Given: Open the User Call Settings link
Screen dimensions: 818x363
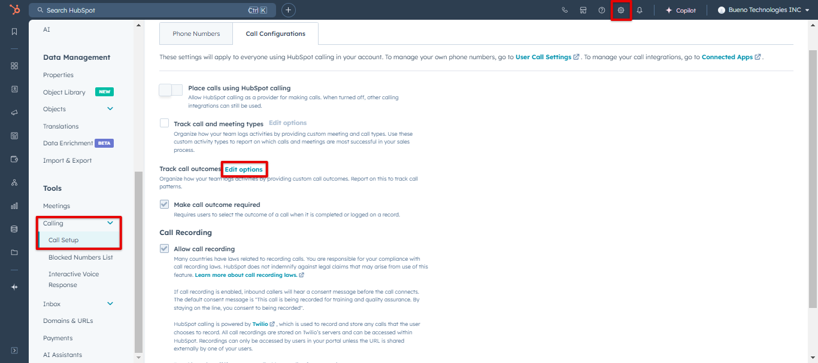Looking at the screenshot, I should (x=543, y=57).
